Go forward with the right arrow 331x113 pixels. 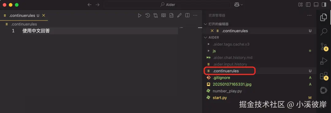tap(97, 5)
